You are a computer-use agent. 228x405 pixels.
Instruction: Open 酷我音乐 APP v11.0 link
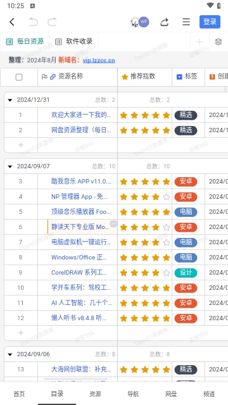tap(82, 182)
